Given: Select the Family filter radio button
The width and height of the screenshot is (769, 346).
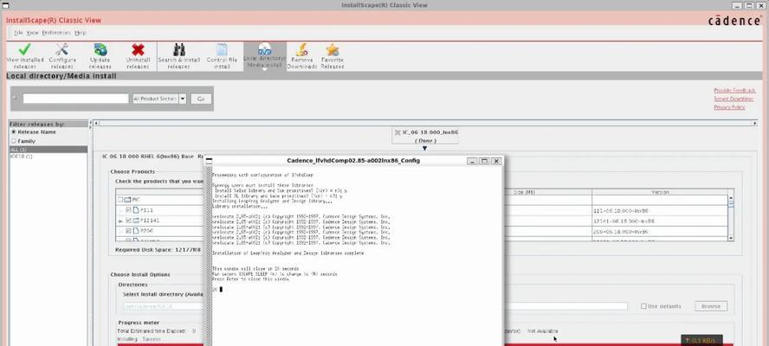Looking at the screenshot, I should (14, 141).
